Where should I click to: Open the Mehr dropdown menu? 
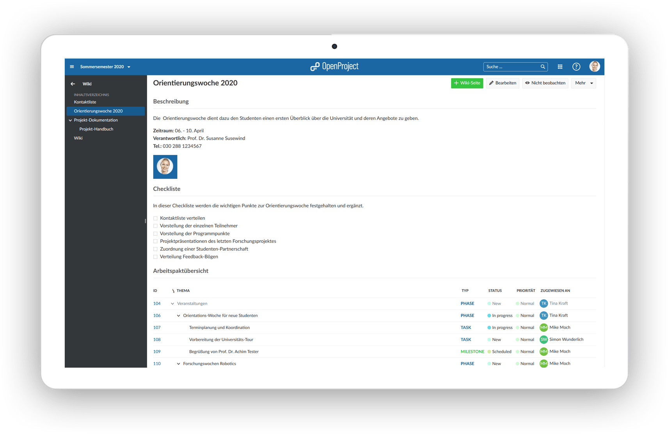pos(583,83)
